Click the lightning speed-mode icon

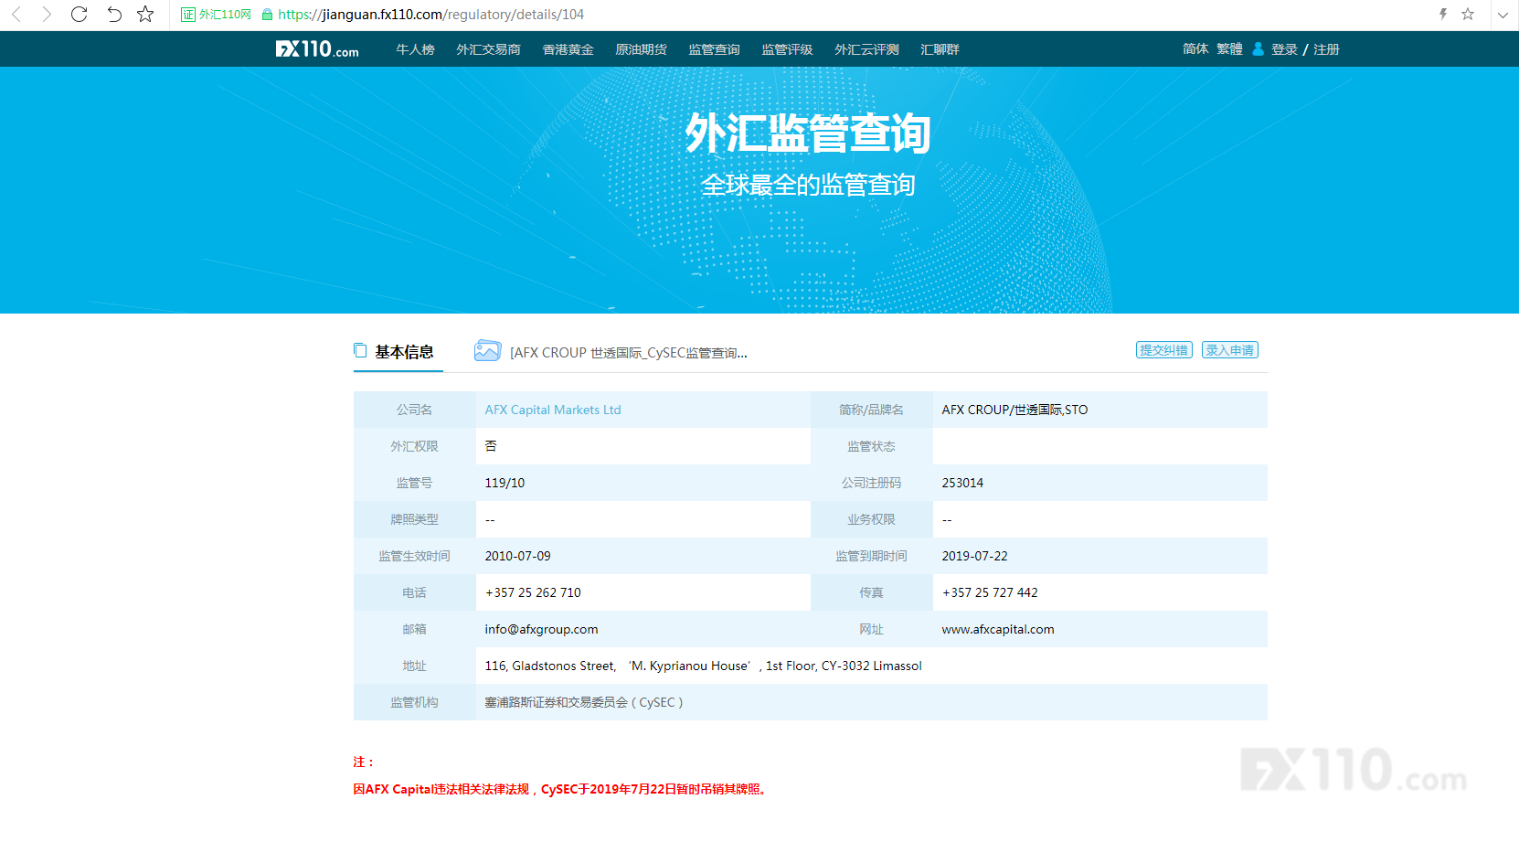click(1443, 14)
